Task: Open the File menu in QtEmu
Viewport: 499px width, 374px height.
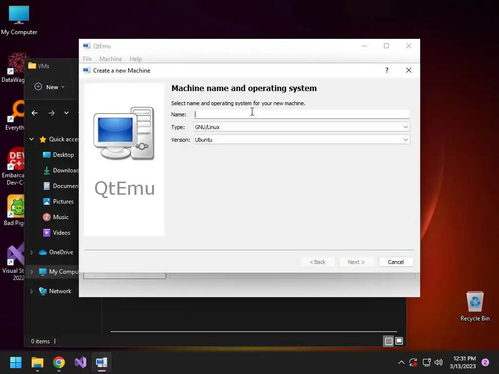Action: click(87, 59)
